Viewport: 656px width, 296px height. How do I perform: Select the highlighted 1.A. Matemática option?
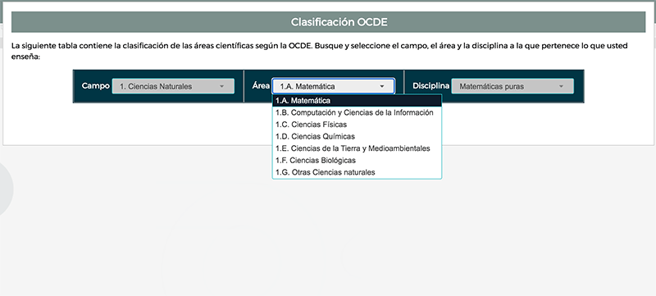pos(357,101)
